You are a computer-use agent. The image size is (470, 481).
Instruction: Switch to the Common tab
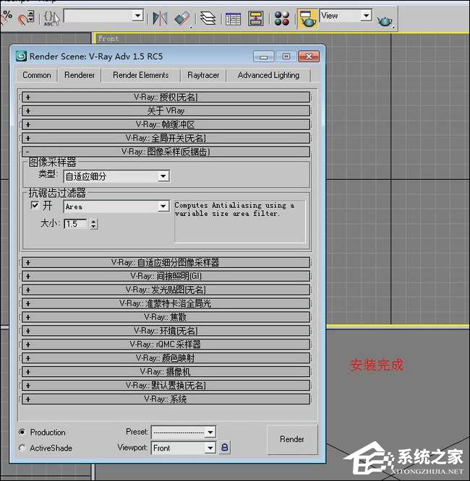click(x=37, y=75)
